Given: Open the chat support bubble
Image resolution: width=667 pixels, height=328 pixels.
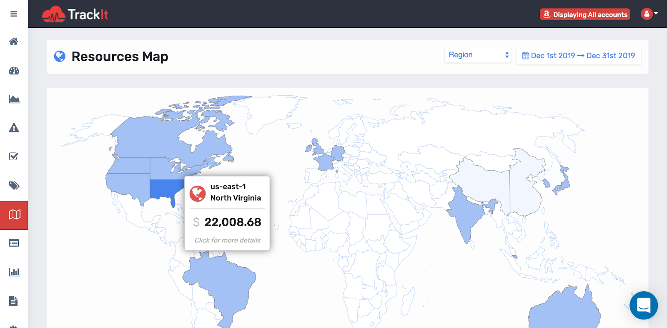Looking at the screenshot, I should pos(644,306).
